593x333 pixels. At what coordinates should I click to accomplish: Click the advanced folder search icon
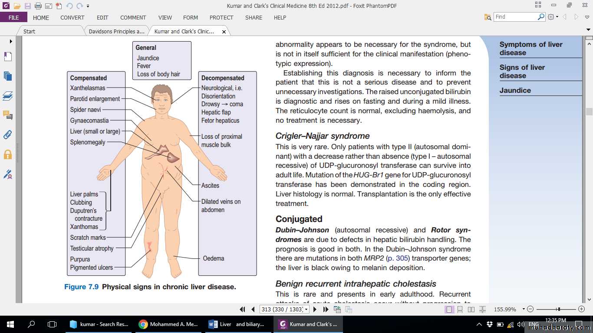click(488, 17)
